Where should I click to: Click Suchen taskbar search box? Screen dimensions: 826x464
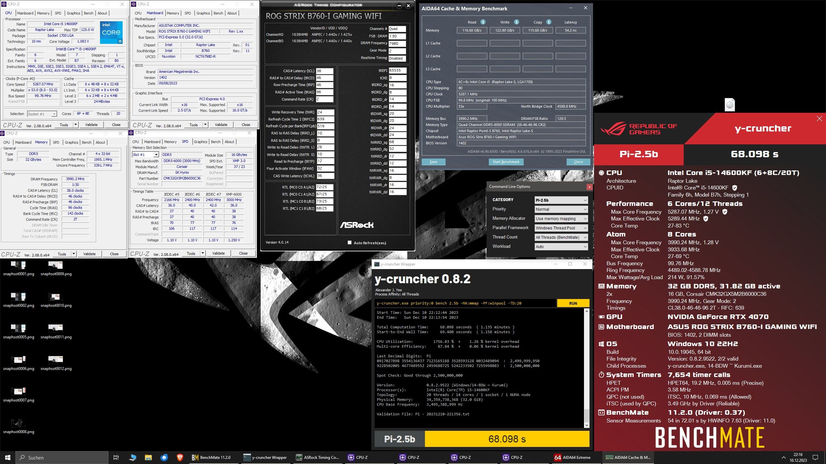coord(62,457)
